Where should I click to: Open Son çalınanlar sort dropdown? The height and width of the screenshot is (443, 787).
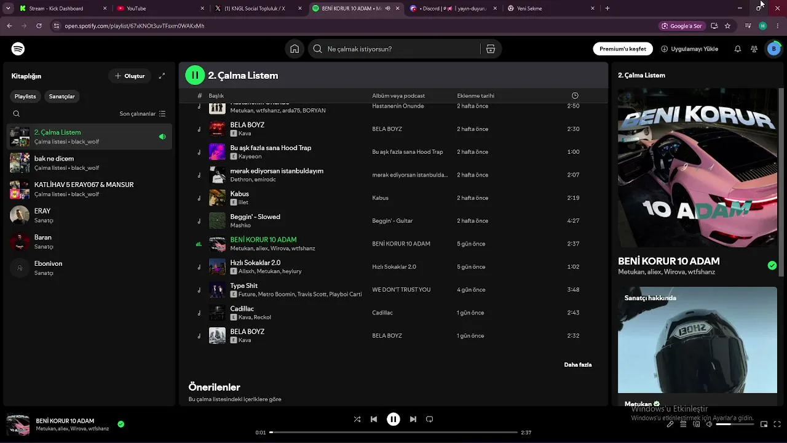[143, 114]
